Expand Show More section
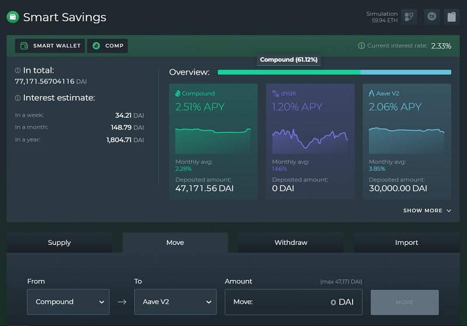467x326 pixels. [x=427, y=211]
